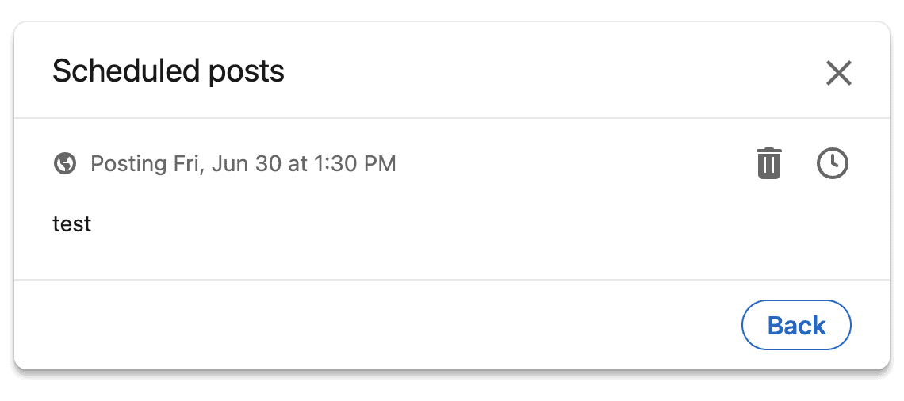Select the reschedule clock icon beside trash
Viewport: 904px width, 401px height.
[832, 163]
